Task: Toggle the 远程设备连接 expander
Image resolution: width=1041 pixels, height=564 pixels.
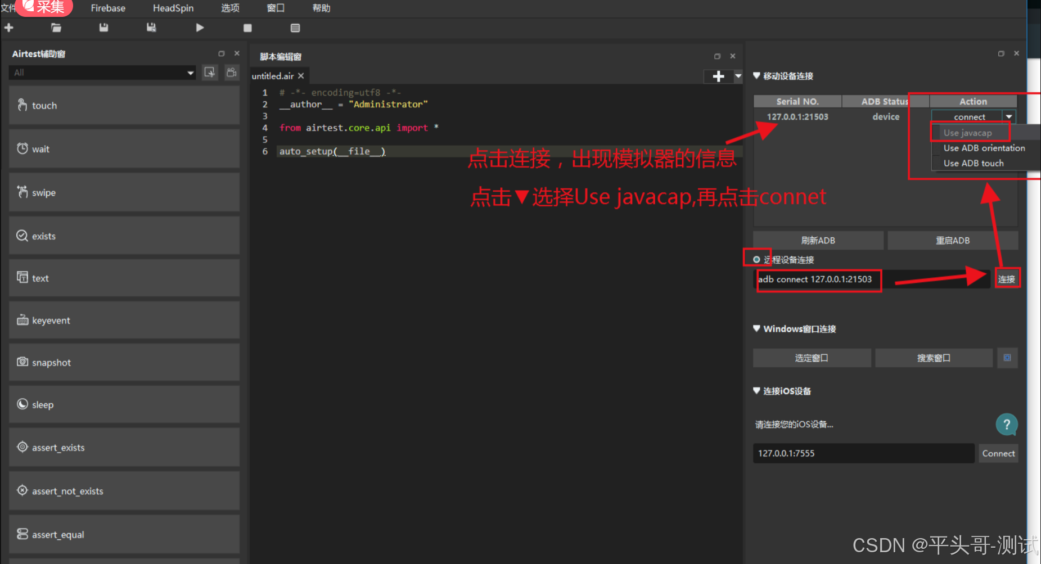Action: click(756, 259)
